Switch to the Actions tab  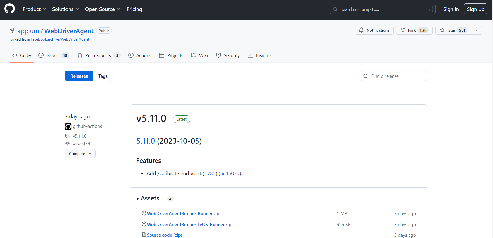(x=140, y=55)
